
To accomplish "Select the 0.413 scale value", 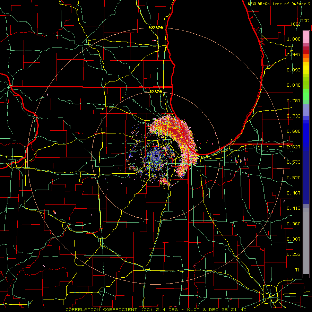I will [x=294, y=208].
